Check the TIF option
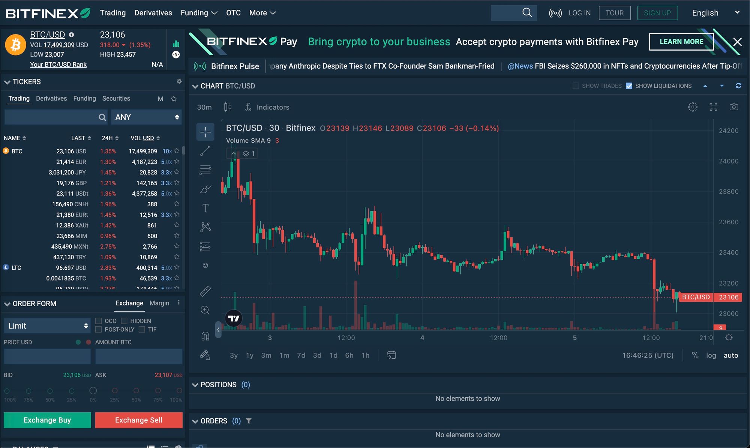This screenshot has height=448, width=750. click(142, 329)
